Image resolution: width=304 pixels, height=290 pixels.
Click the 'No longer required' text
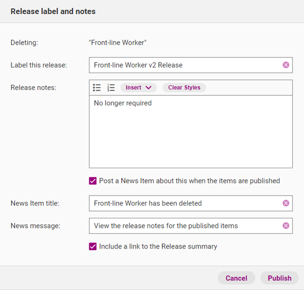123,103
